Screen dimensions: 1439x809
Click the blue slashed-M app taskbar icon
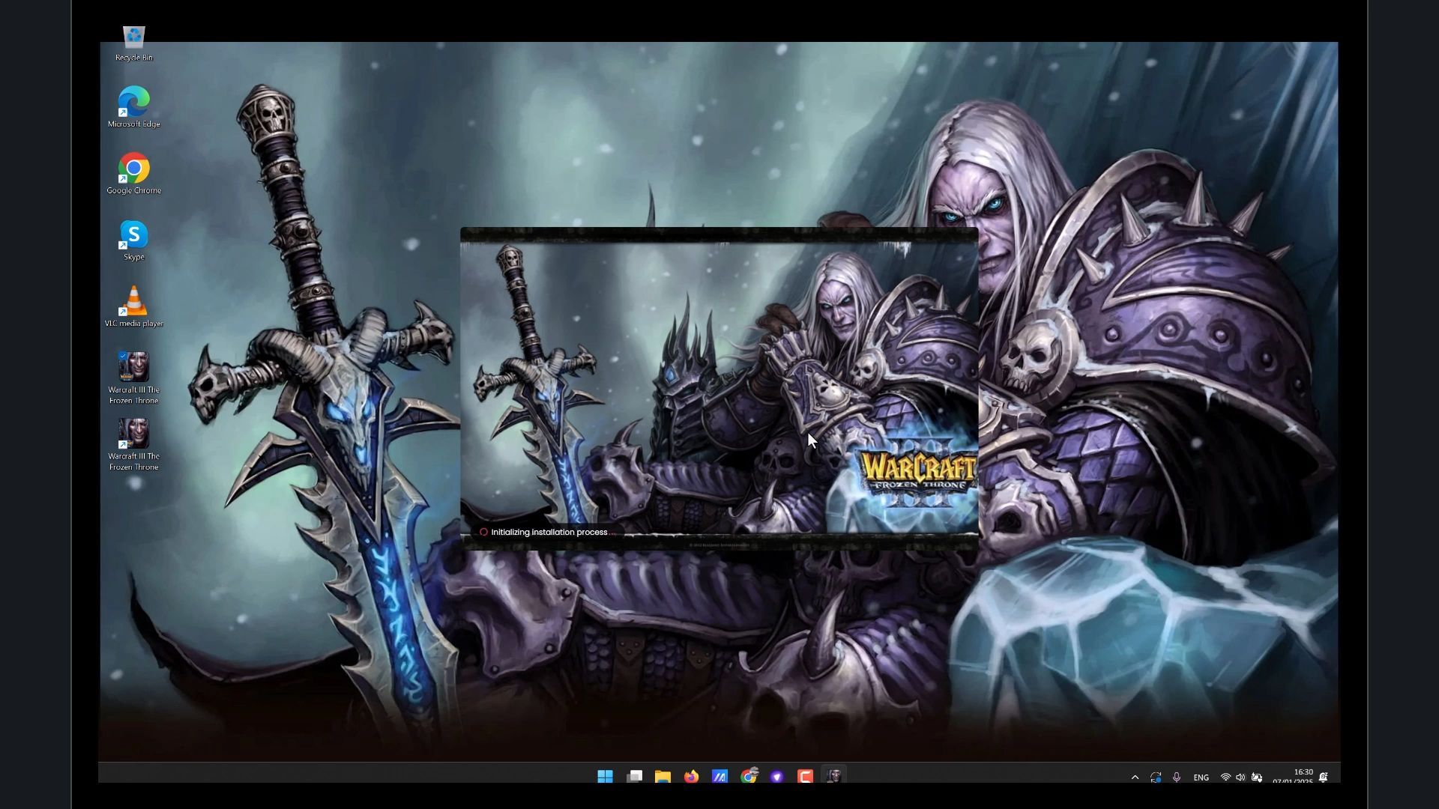point(719,776)
